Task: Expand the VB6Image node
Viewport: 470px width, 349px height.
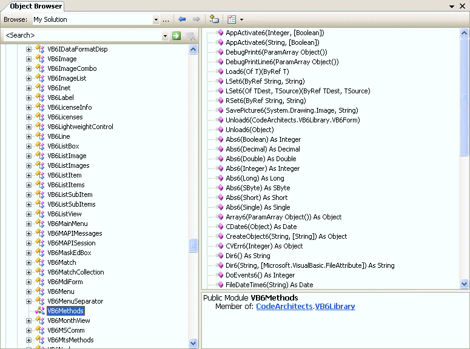Action: tap(29, 59)
